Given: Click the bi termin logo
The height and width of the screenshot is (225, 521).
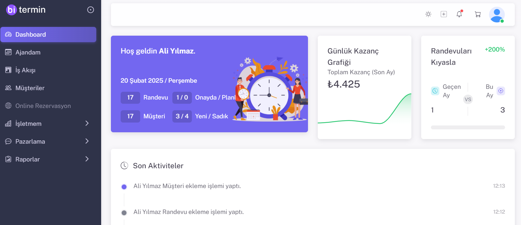Looking at the screenshot, I should 26,10.
